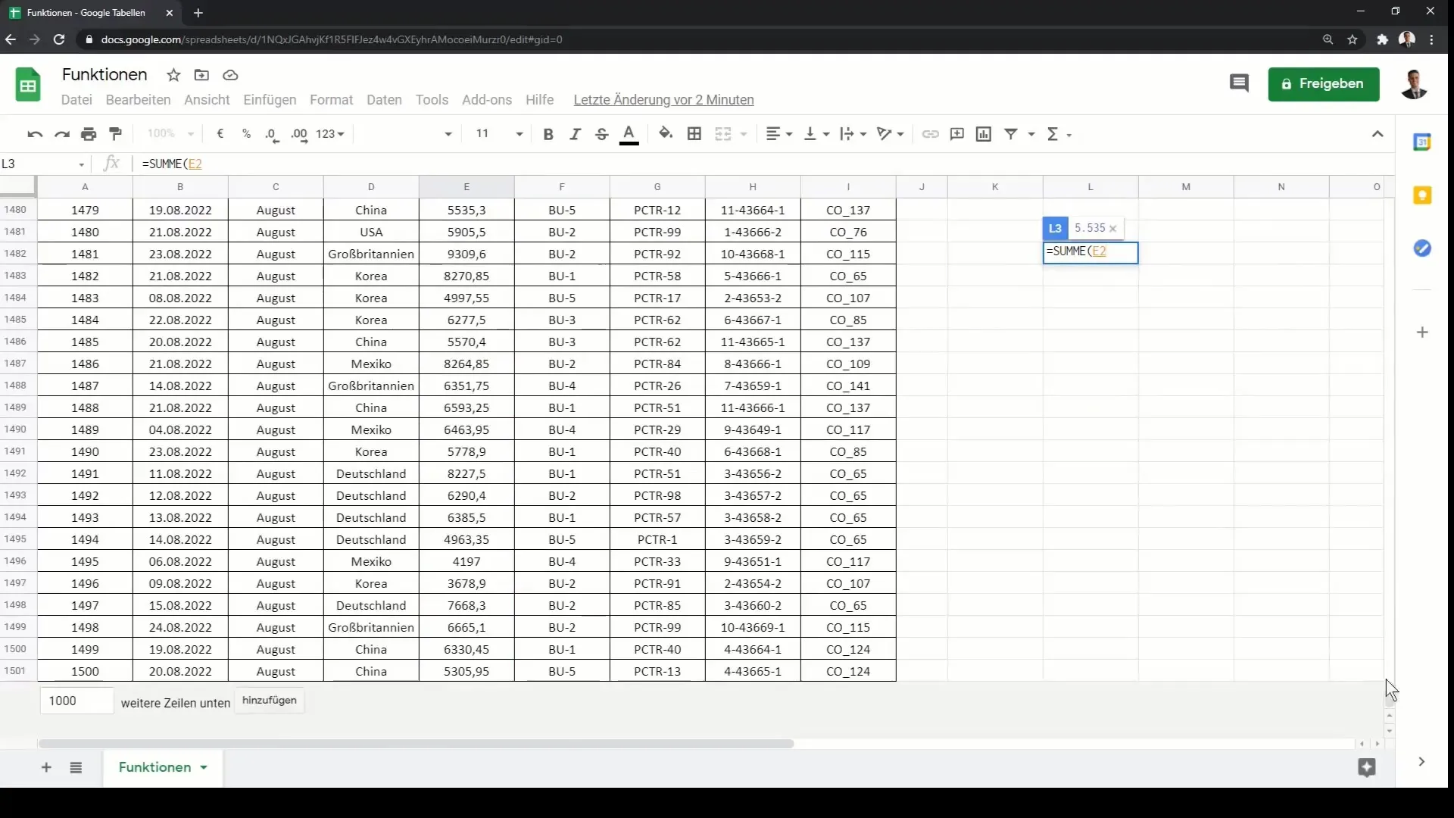This screenshot has height=818, width=1454.
Task: Create a filter with funnel icon
Action: coord(1011,134)
